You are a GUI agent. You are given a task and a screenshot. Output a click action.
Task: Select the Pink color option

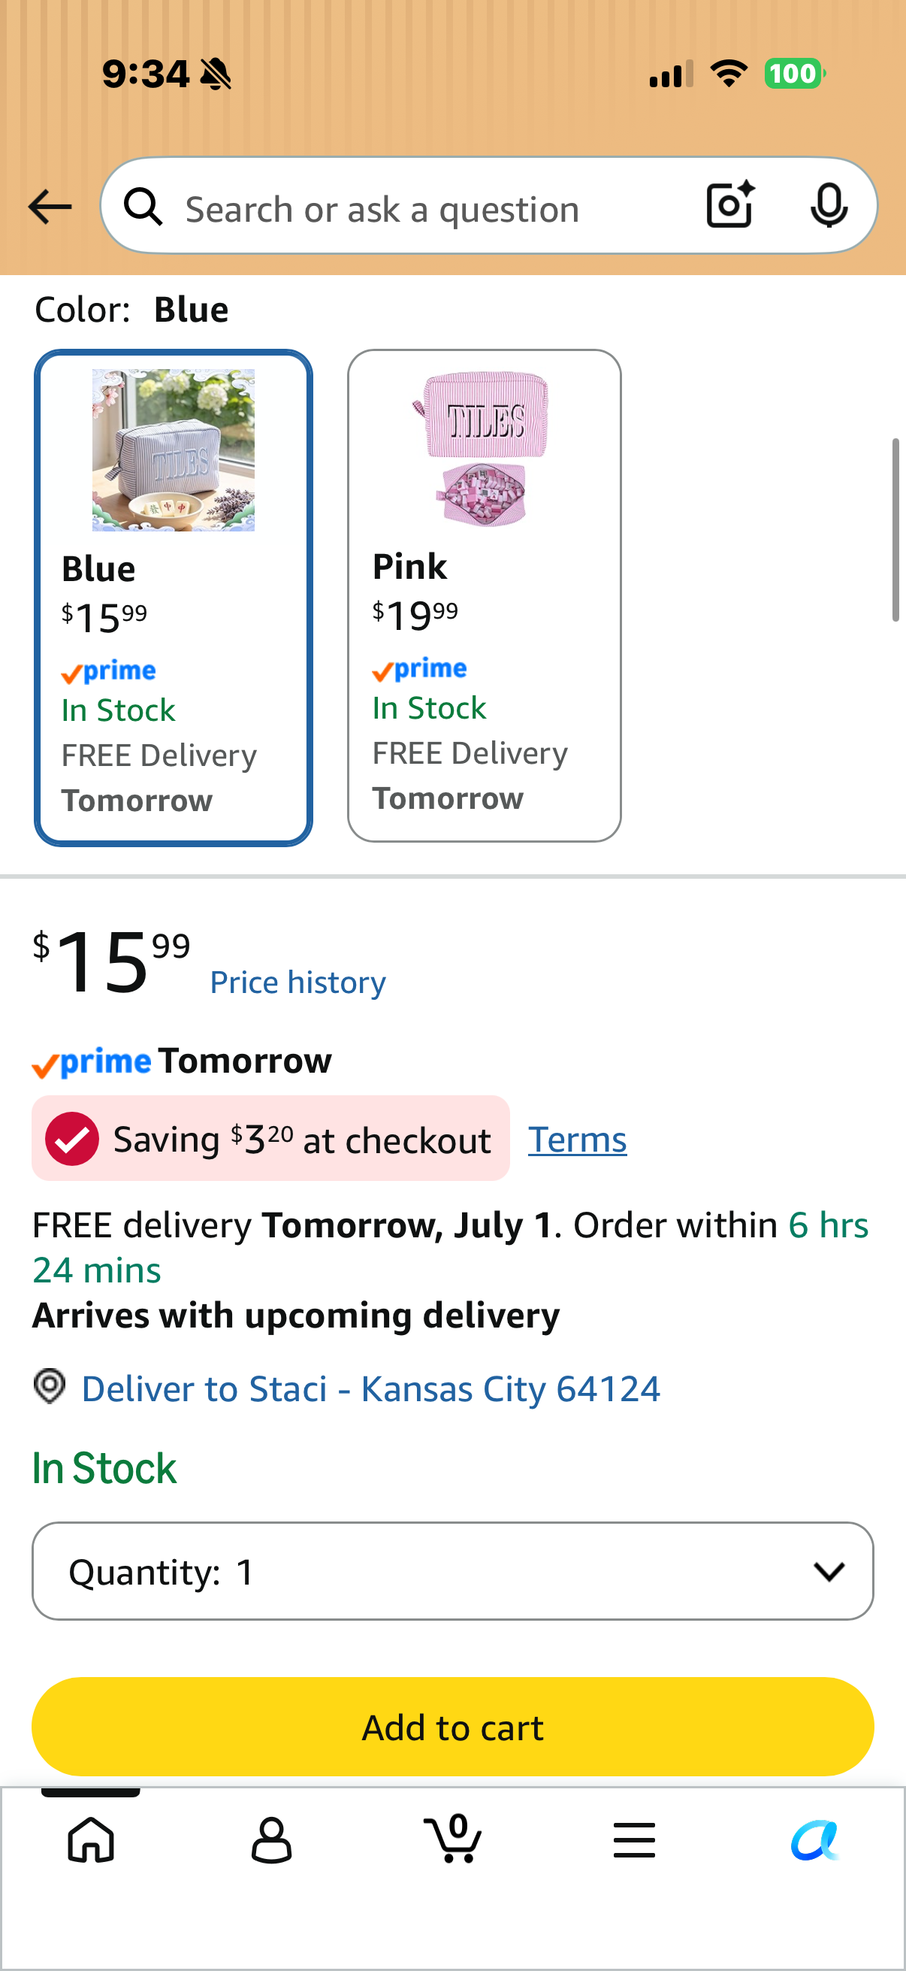484,595
